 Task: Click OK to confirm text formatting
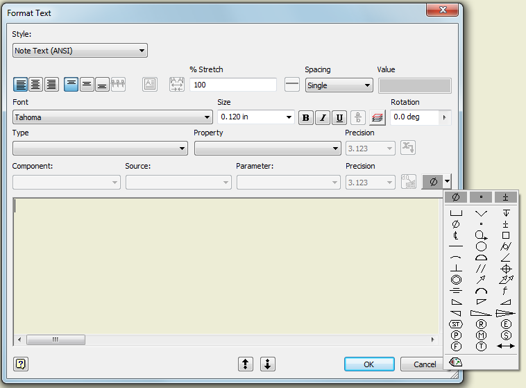[x=369, y=364]
